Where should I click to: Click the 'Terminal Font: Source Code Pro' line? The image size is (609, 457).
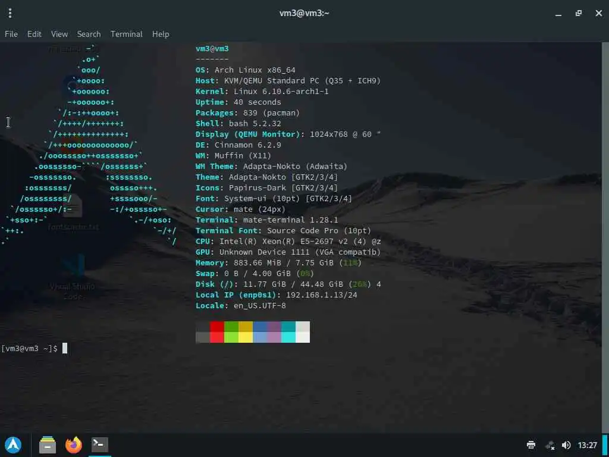[x=284, y=230]
